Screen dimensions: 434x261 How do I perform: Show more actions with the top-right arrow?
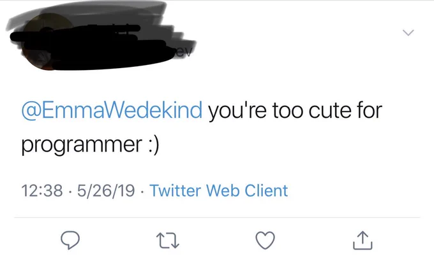point(408,32)
